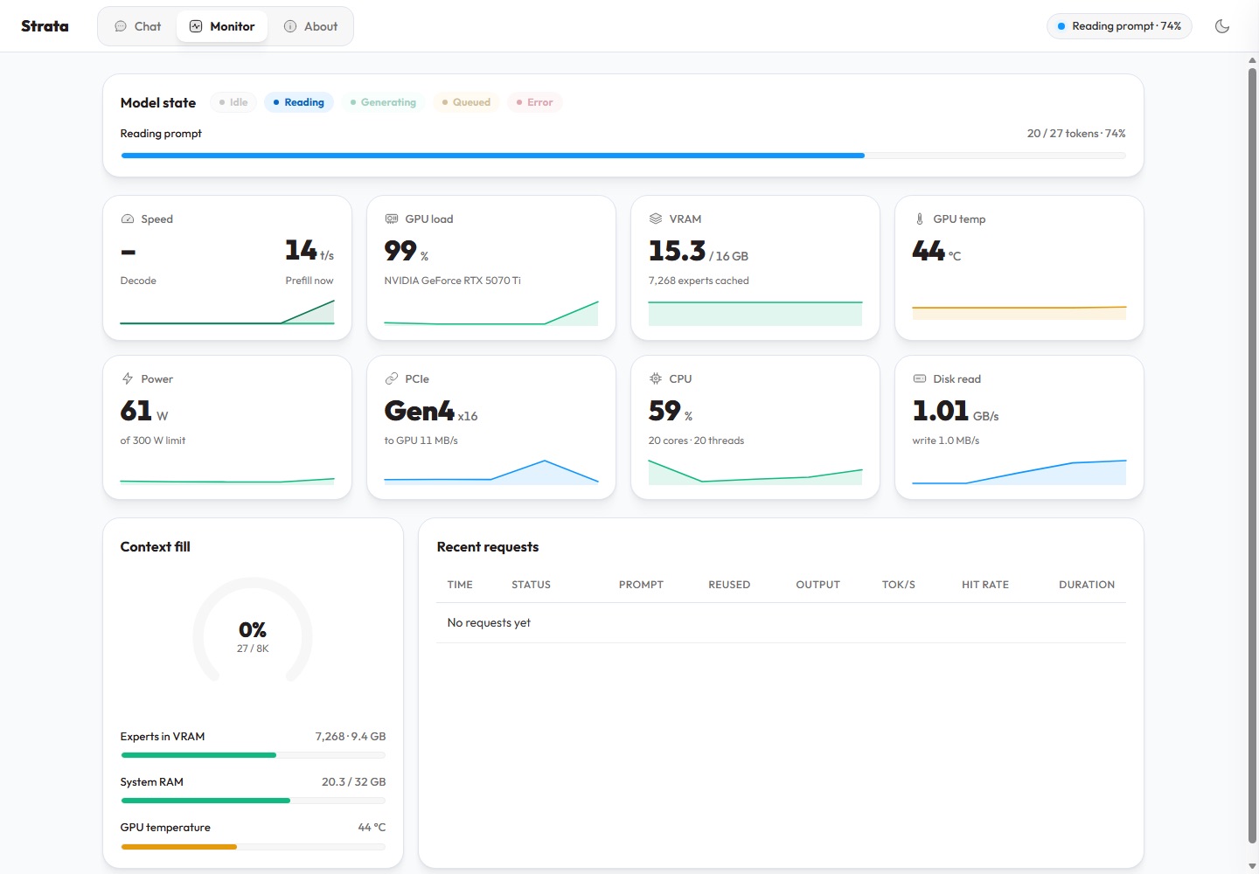This screenshot has height=874, width=1259.
Task: Click the CPU processor icon
Action: coord(656,379)
